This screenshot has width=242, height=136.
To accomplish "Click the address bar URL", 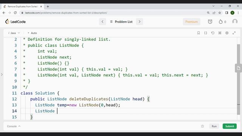I will point(66,13).
